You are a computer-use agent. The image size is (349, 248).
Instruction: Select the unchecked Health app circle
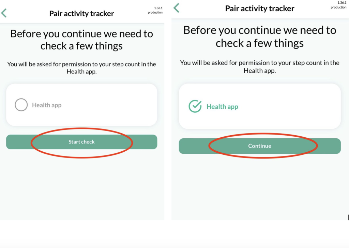click(21, 105)
